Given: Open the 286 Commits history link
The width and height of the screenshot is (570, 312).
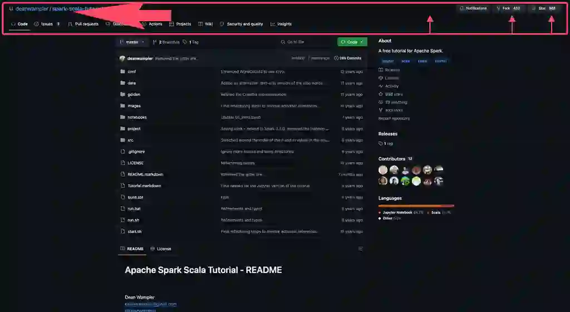Looking at the screenshot, I should click(x=347, y=58).
